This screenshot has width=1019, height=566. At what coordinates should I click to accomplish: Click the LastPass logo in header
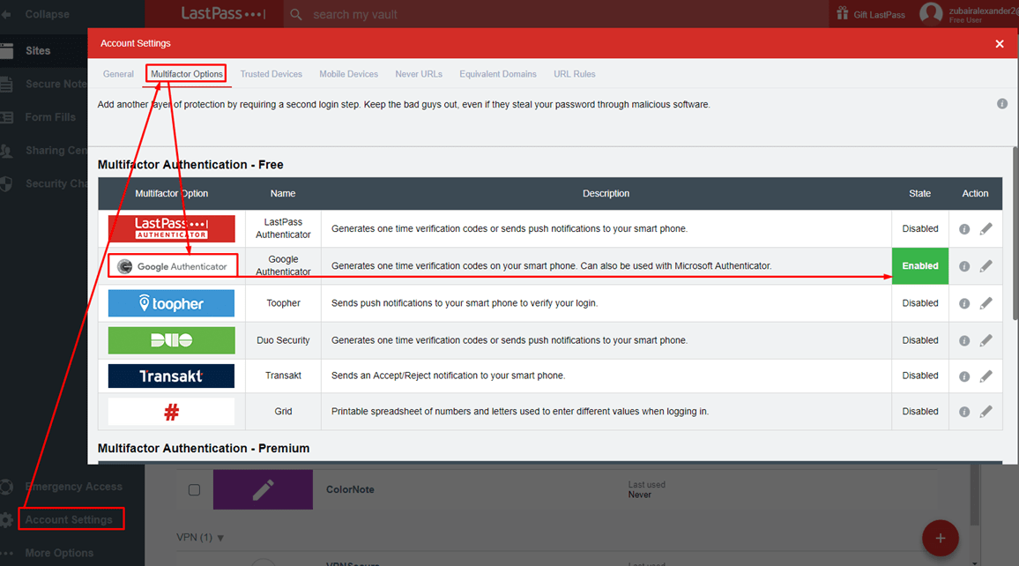click(223, 13)
